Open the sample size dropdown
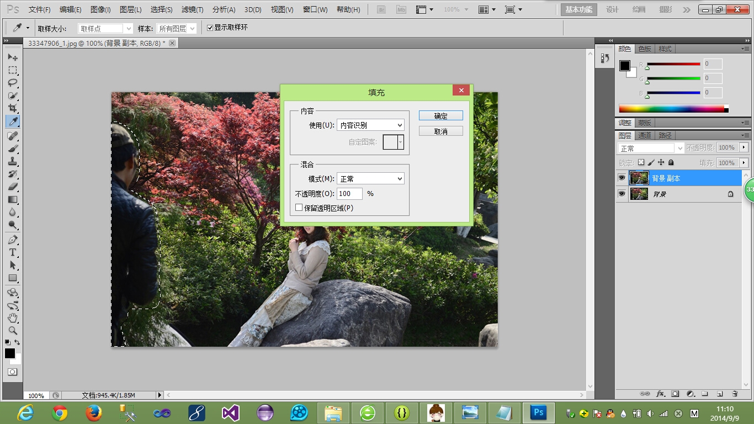This screenshot has width=754, height=424. point(105,29)
